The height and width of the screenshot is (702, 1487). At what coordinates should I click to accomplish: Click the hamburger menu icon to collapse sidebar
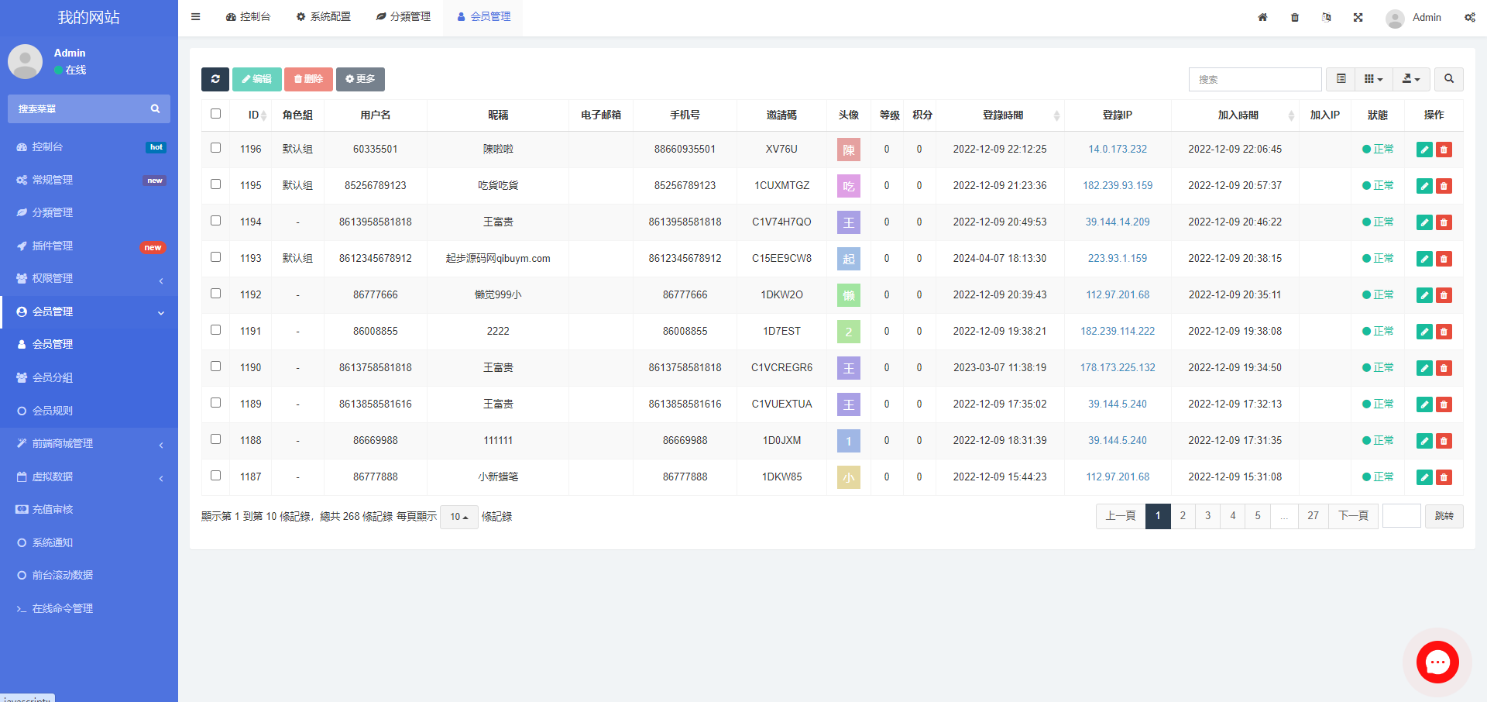(x=196, y=17)
